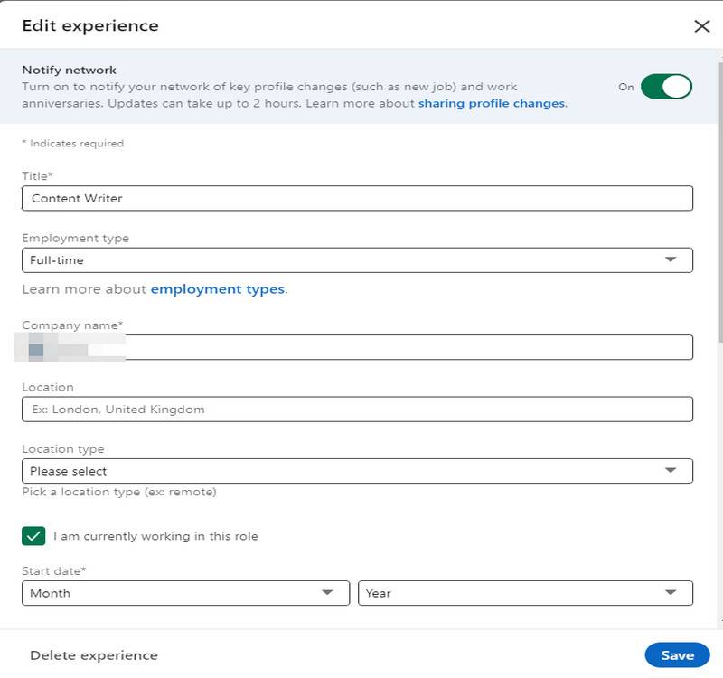Open the sharing profile changes link

[491, 104]
